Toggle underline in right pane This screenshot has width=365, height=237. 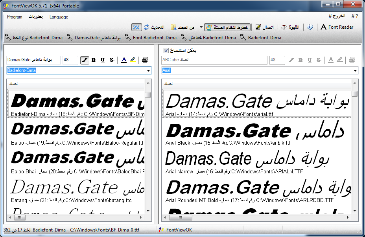310,60
